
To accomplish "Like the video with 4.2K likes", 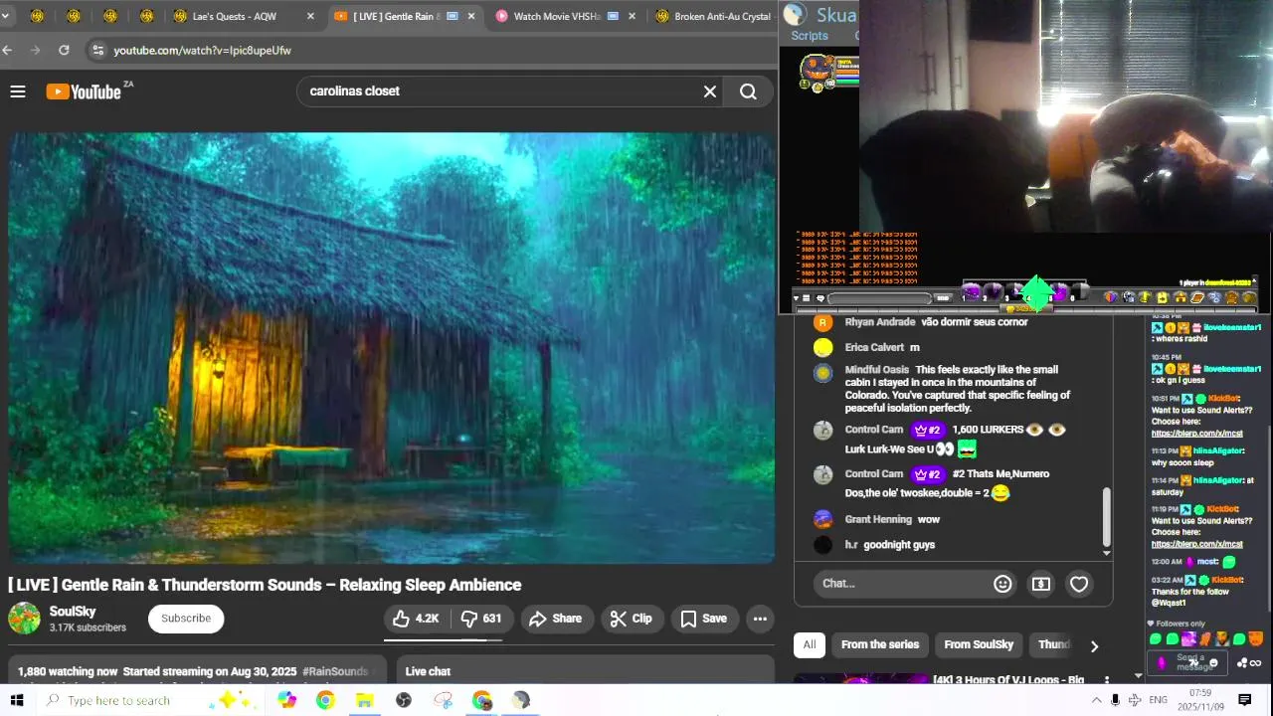I will coord(417,619).
